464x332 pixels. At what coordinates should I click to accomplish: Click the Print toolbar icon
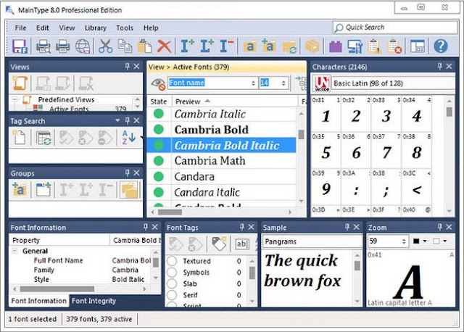coord(63,46)
